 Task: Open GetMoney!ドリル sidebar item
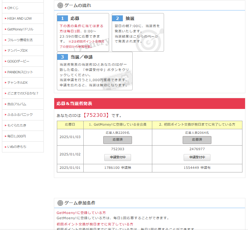[x=20, y=29]
